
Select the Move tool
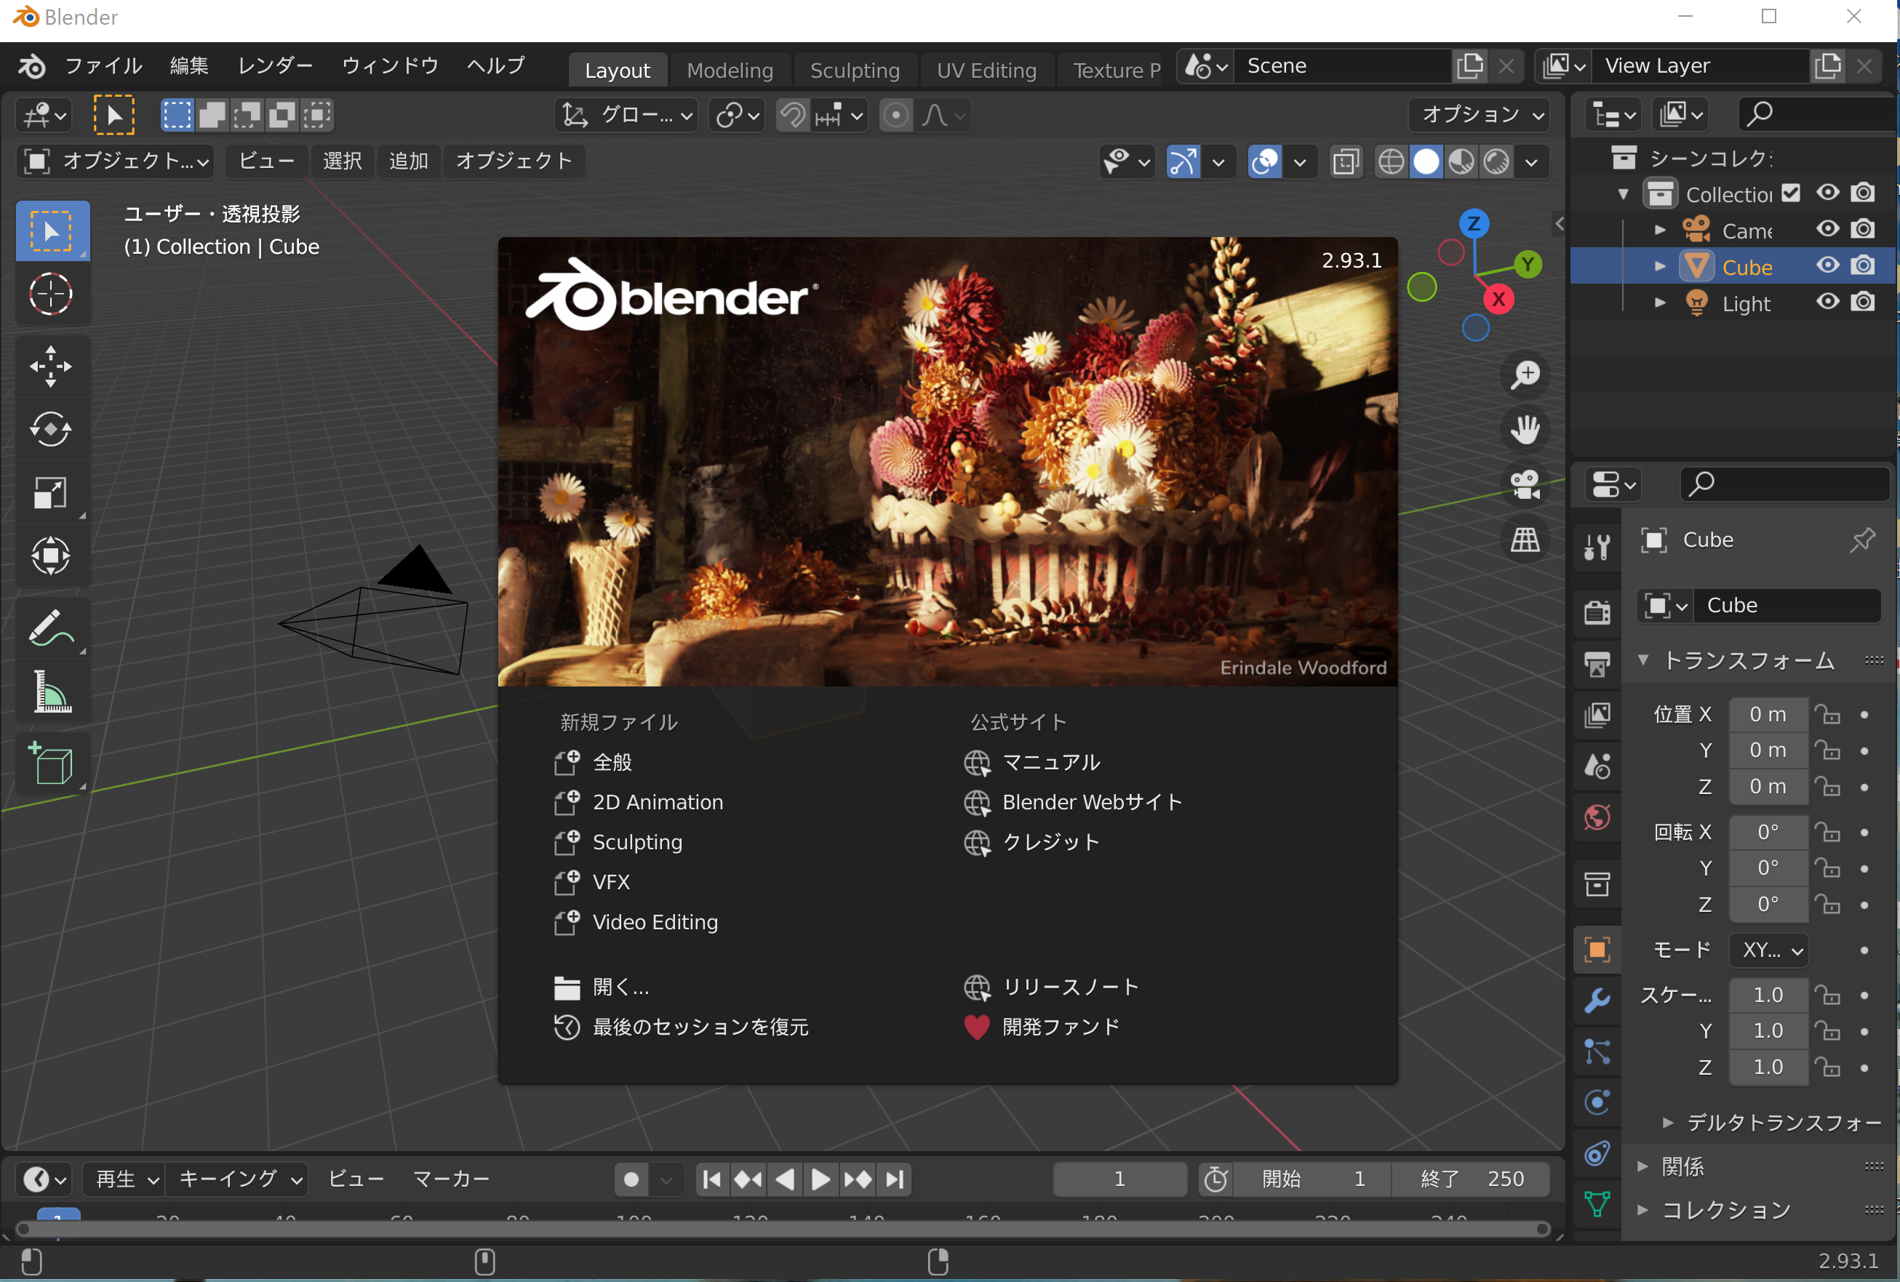(52, 365)
